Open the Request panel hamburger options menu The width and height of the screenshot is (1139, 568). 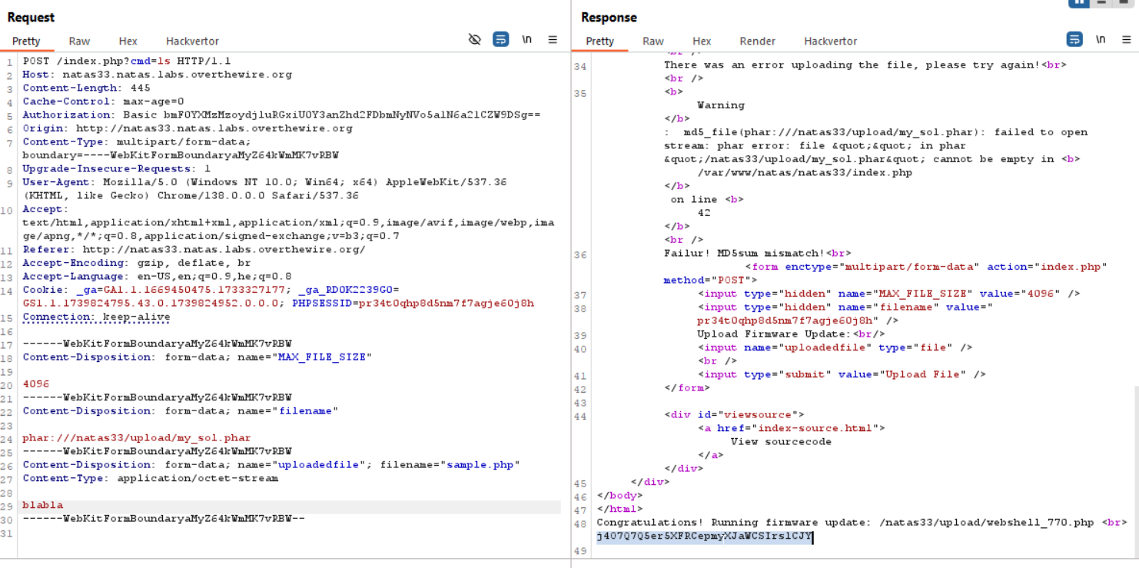coord(553,40)
